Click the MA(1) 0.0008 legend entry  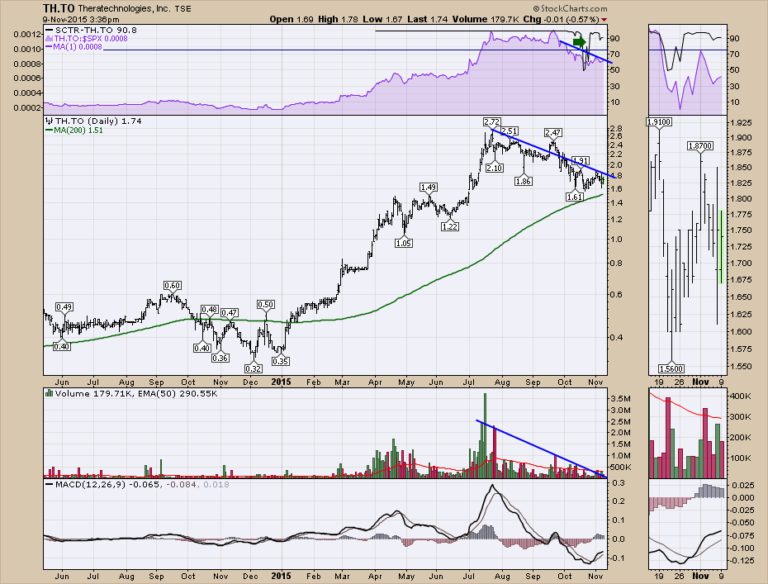click(73, 46)
